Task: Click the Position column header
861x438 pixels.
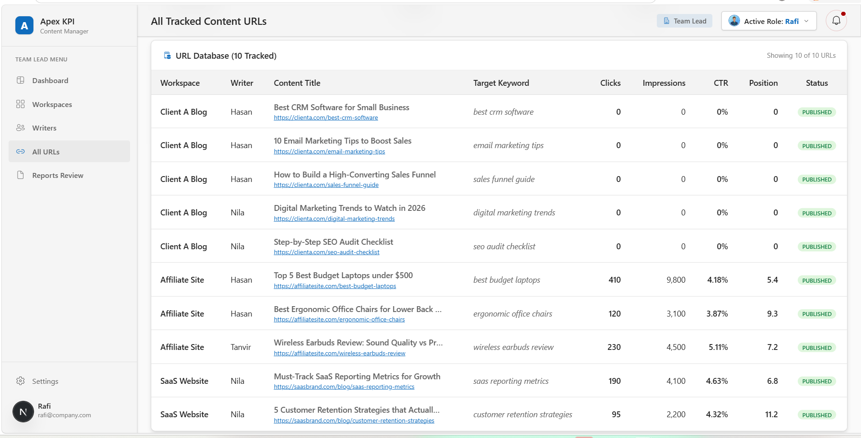Action: pos(763,83)
